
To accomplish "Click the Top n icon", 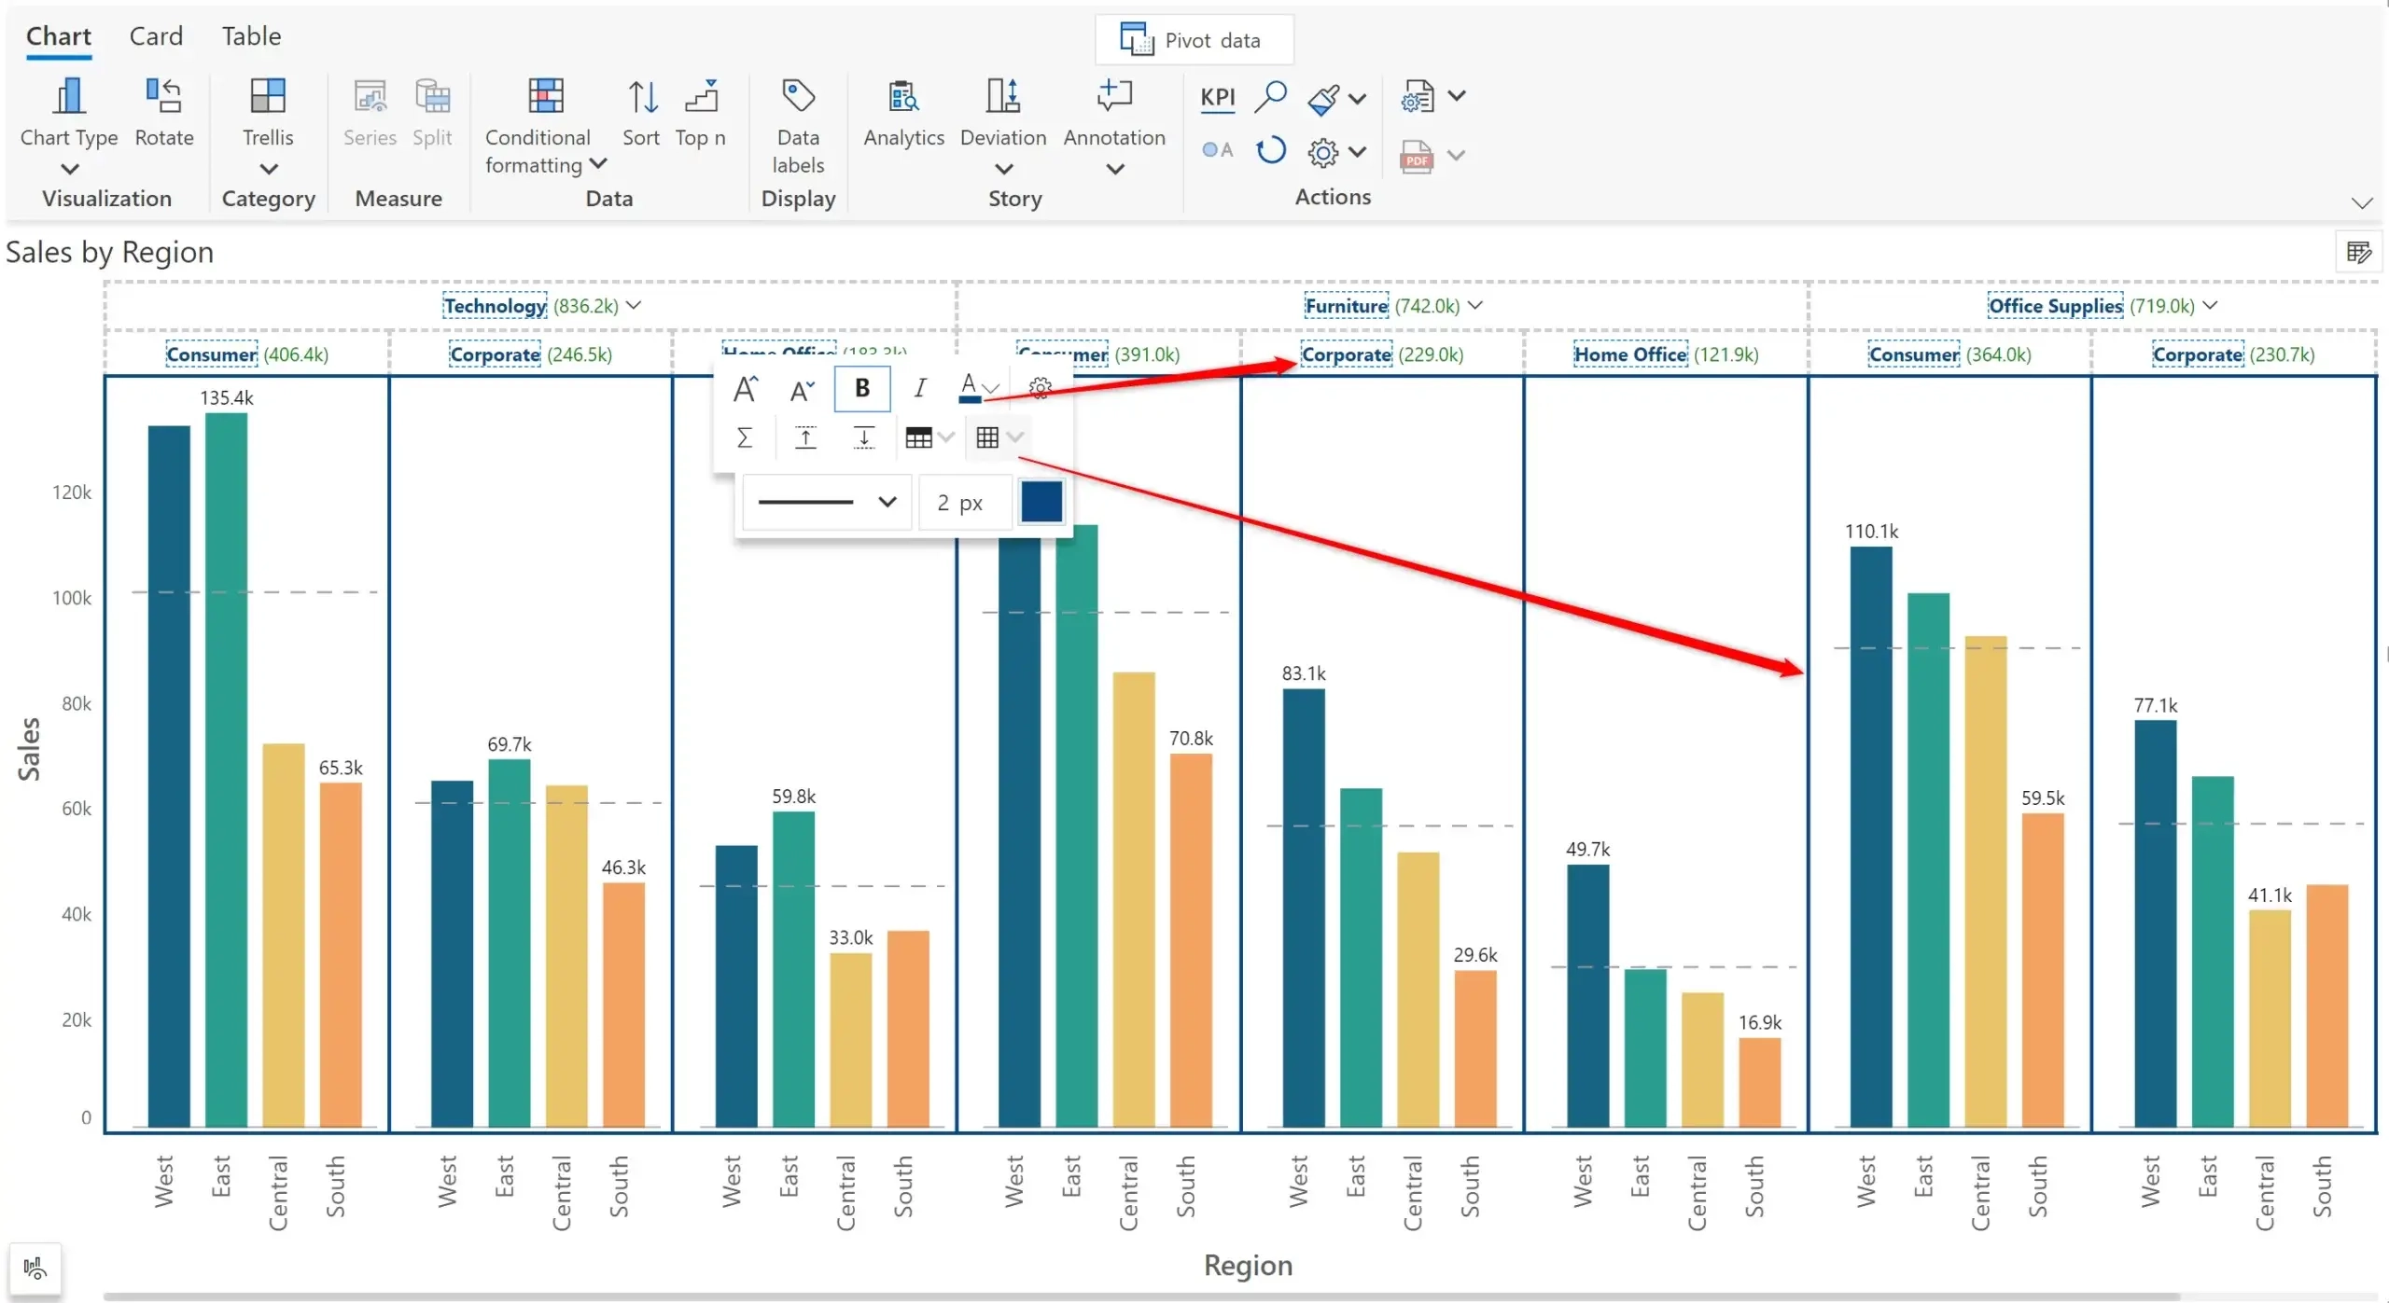I will pos(701,95).
